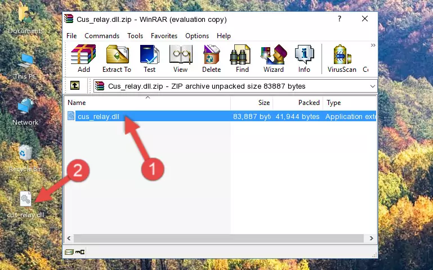The width and height of the screenshot is (433, 270).
Task: Select the Documents desktop icon
Action: pyautogui.click(x=25, y=20)
